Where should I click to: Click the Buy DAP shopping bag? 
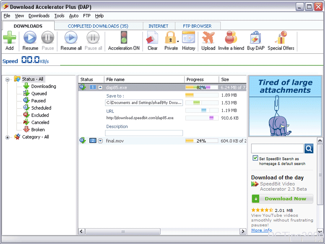[255, 38]
